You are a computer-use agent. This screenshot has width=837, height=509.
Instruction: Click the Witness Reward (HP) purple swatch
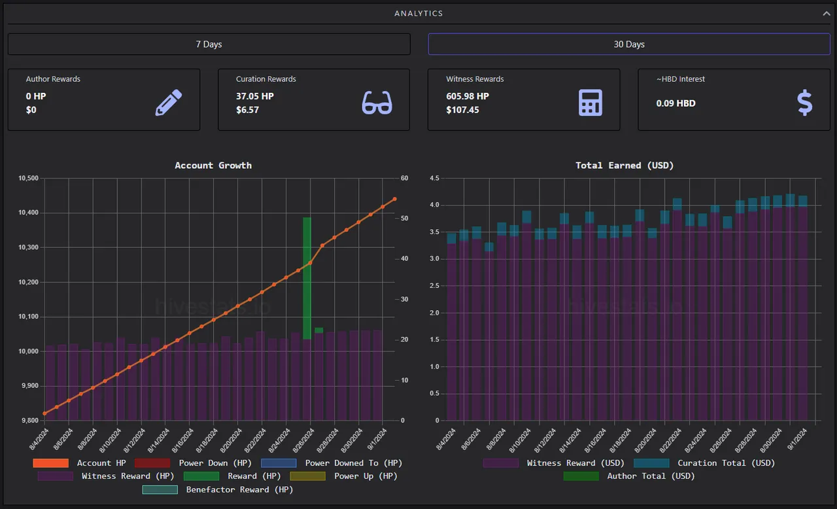click(x=55, y=476)
